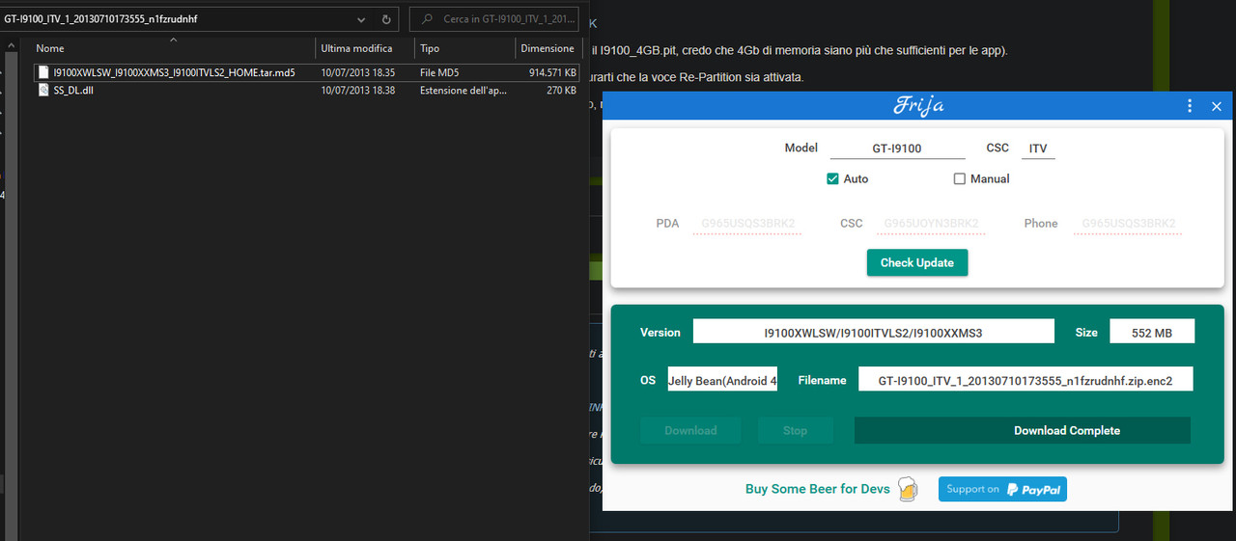Viewport: 1236px width, 541px height.
Task: Click the 270 KB size cell
Action: pos(561,90)
